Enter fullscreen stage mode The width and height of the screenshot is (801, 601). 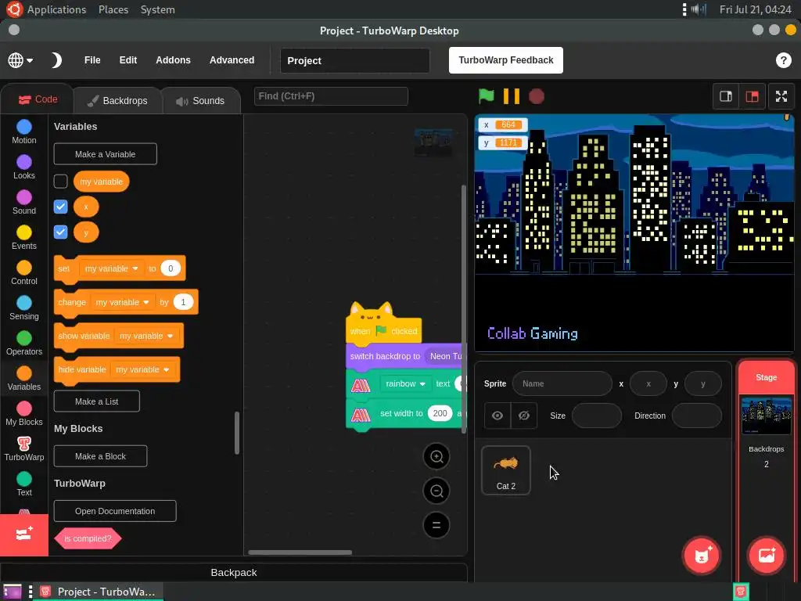click(781, 96)
